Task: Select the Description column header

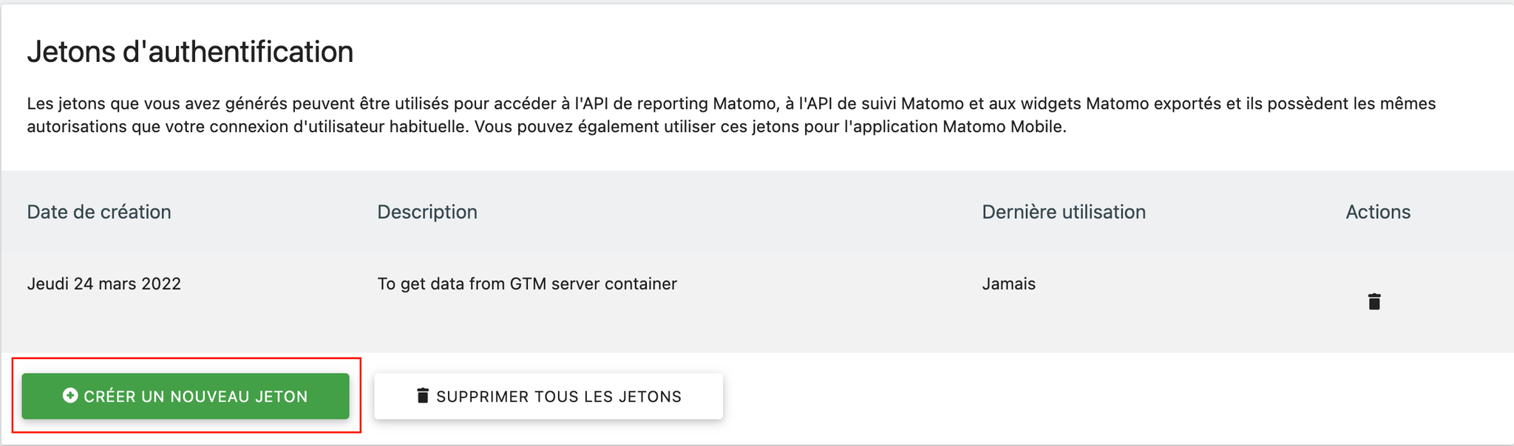Action: (x=427, y=212)
